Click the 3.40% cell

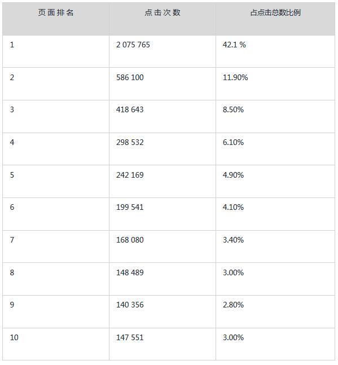point(275,247)
